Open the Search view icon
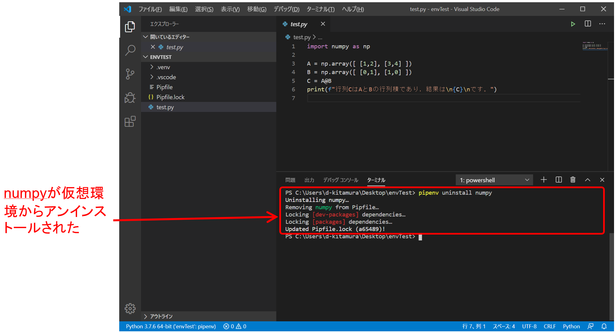Image resolution: width=616 pixels, height=333 pixels. (130, 50)
